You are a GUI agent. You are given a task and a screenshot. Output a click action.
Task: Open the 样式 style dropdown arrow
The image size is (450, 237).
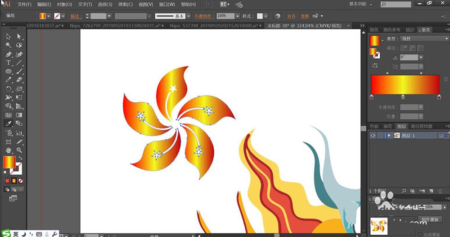[x=266, y=16]
